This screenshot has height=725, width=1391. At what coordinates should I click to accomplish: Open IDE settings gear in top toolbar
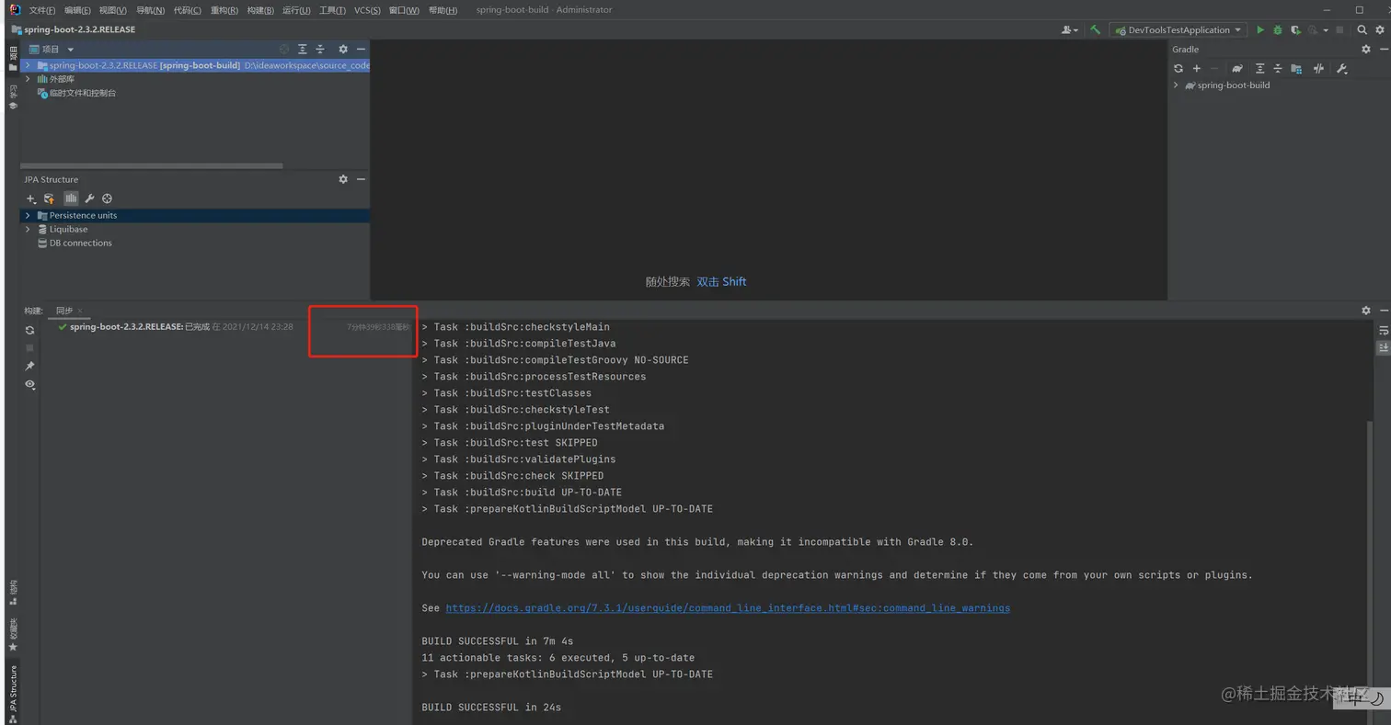tap(1379, 30)
